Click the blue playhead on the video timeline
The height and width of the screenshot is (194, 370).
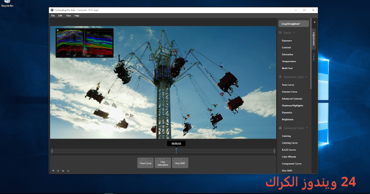[176, 151]
